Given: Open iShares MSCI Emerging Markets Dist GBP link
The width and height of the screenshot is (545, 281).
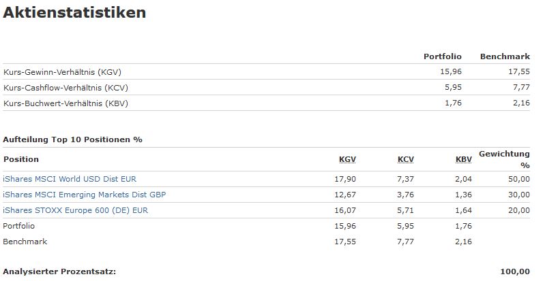Looking at the screenshot, I should click(x=85, y=195).
